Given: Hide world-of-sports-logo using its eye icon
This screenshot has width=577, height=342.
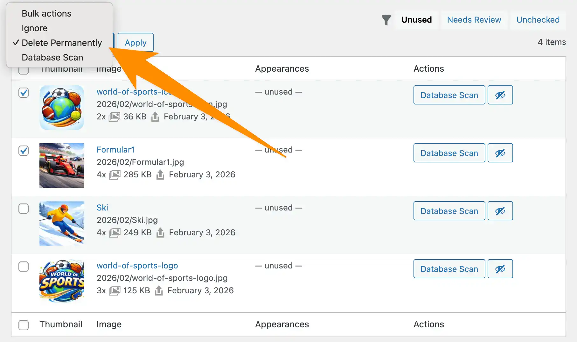Looking at the screenshot, I should coord(500,269).
